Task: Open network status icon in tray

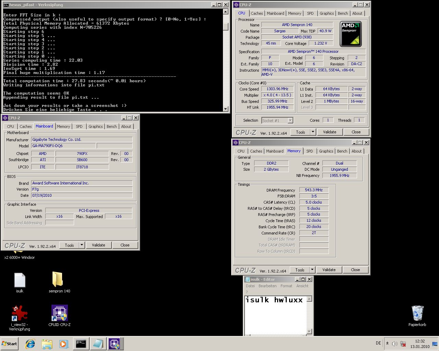Action: 403,344
